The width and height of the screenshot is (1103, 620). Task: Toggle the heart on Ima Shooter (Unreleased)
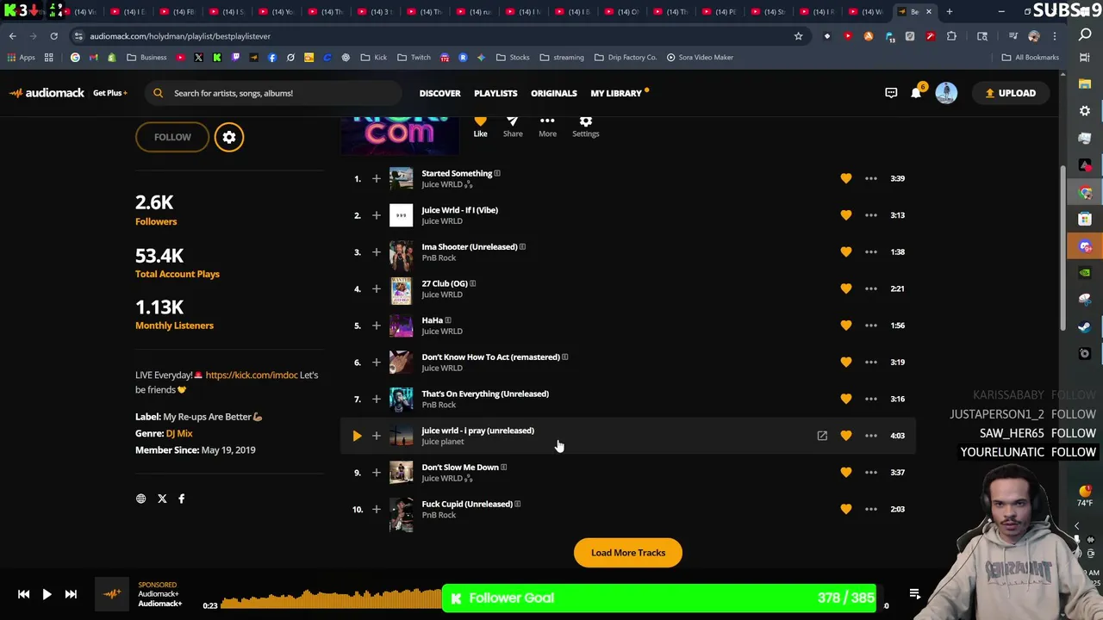point(846,252)
